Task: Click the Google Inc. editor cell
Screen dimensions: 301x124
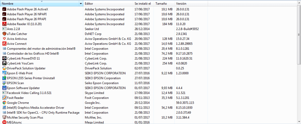Action: tap(93, 103)
